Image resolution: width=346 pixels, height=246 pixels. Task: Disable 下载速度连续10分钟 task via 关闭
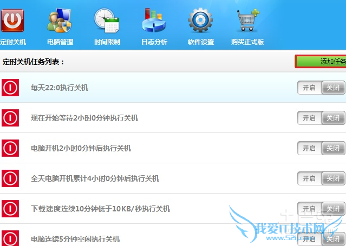pyautogui.click(x=333, y=209)
